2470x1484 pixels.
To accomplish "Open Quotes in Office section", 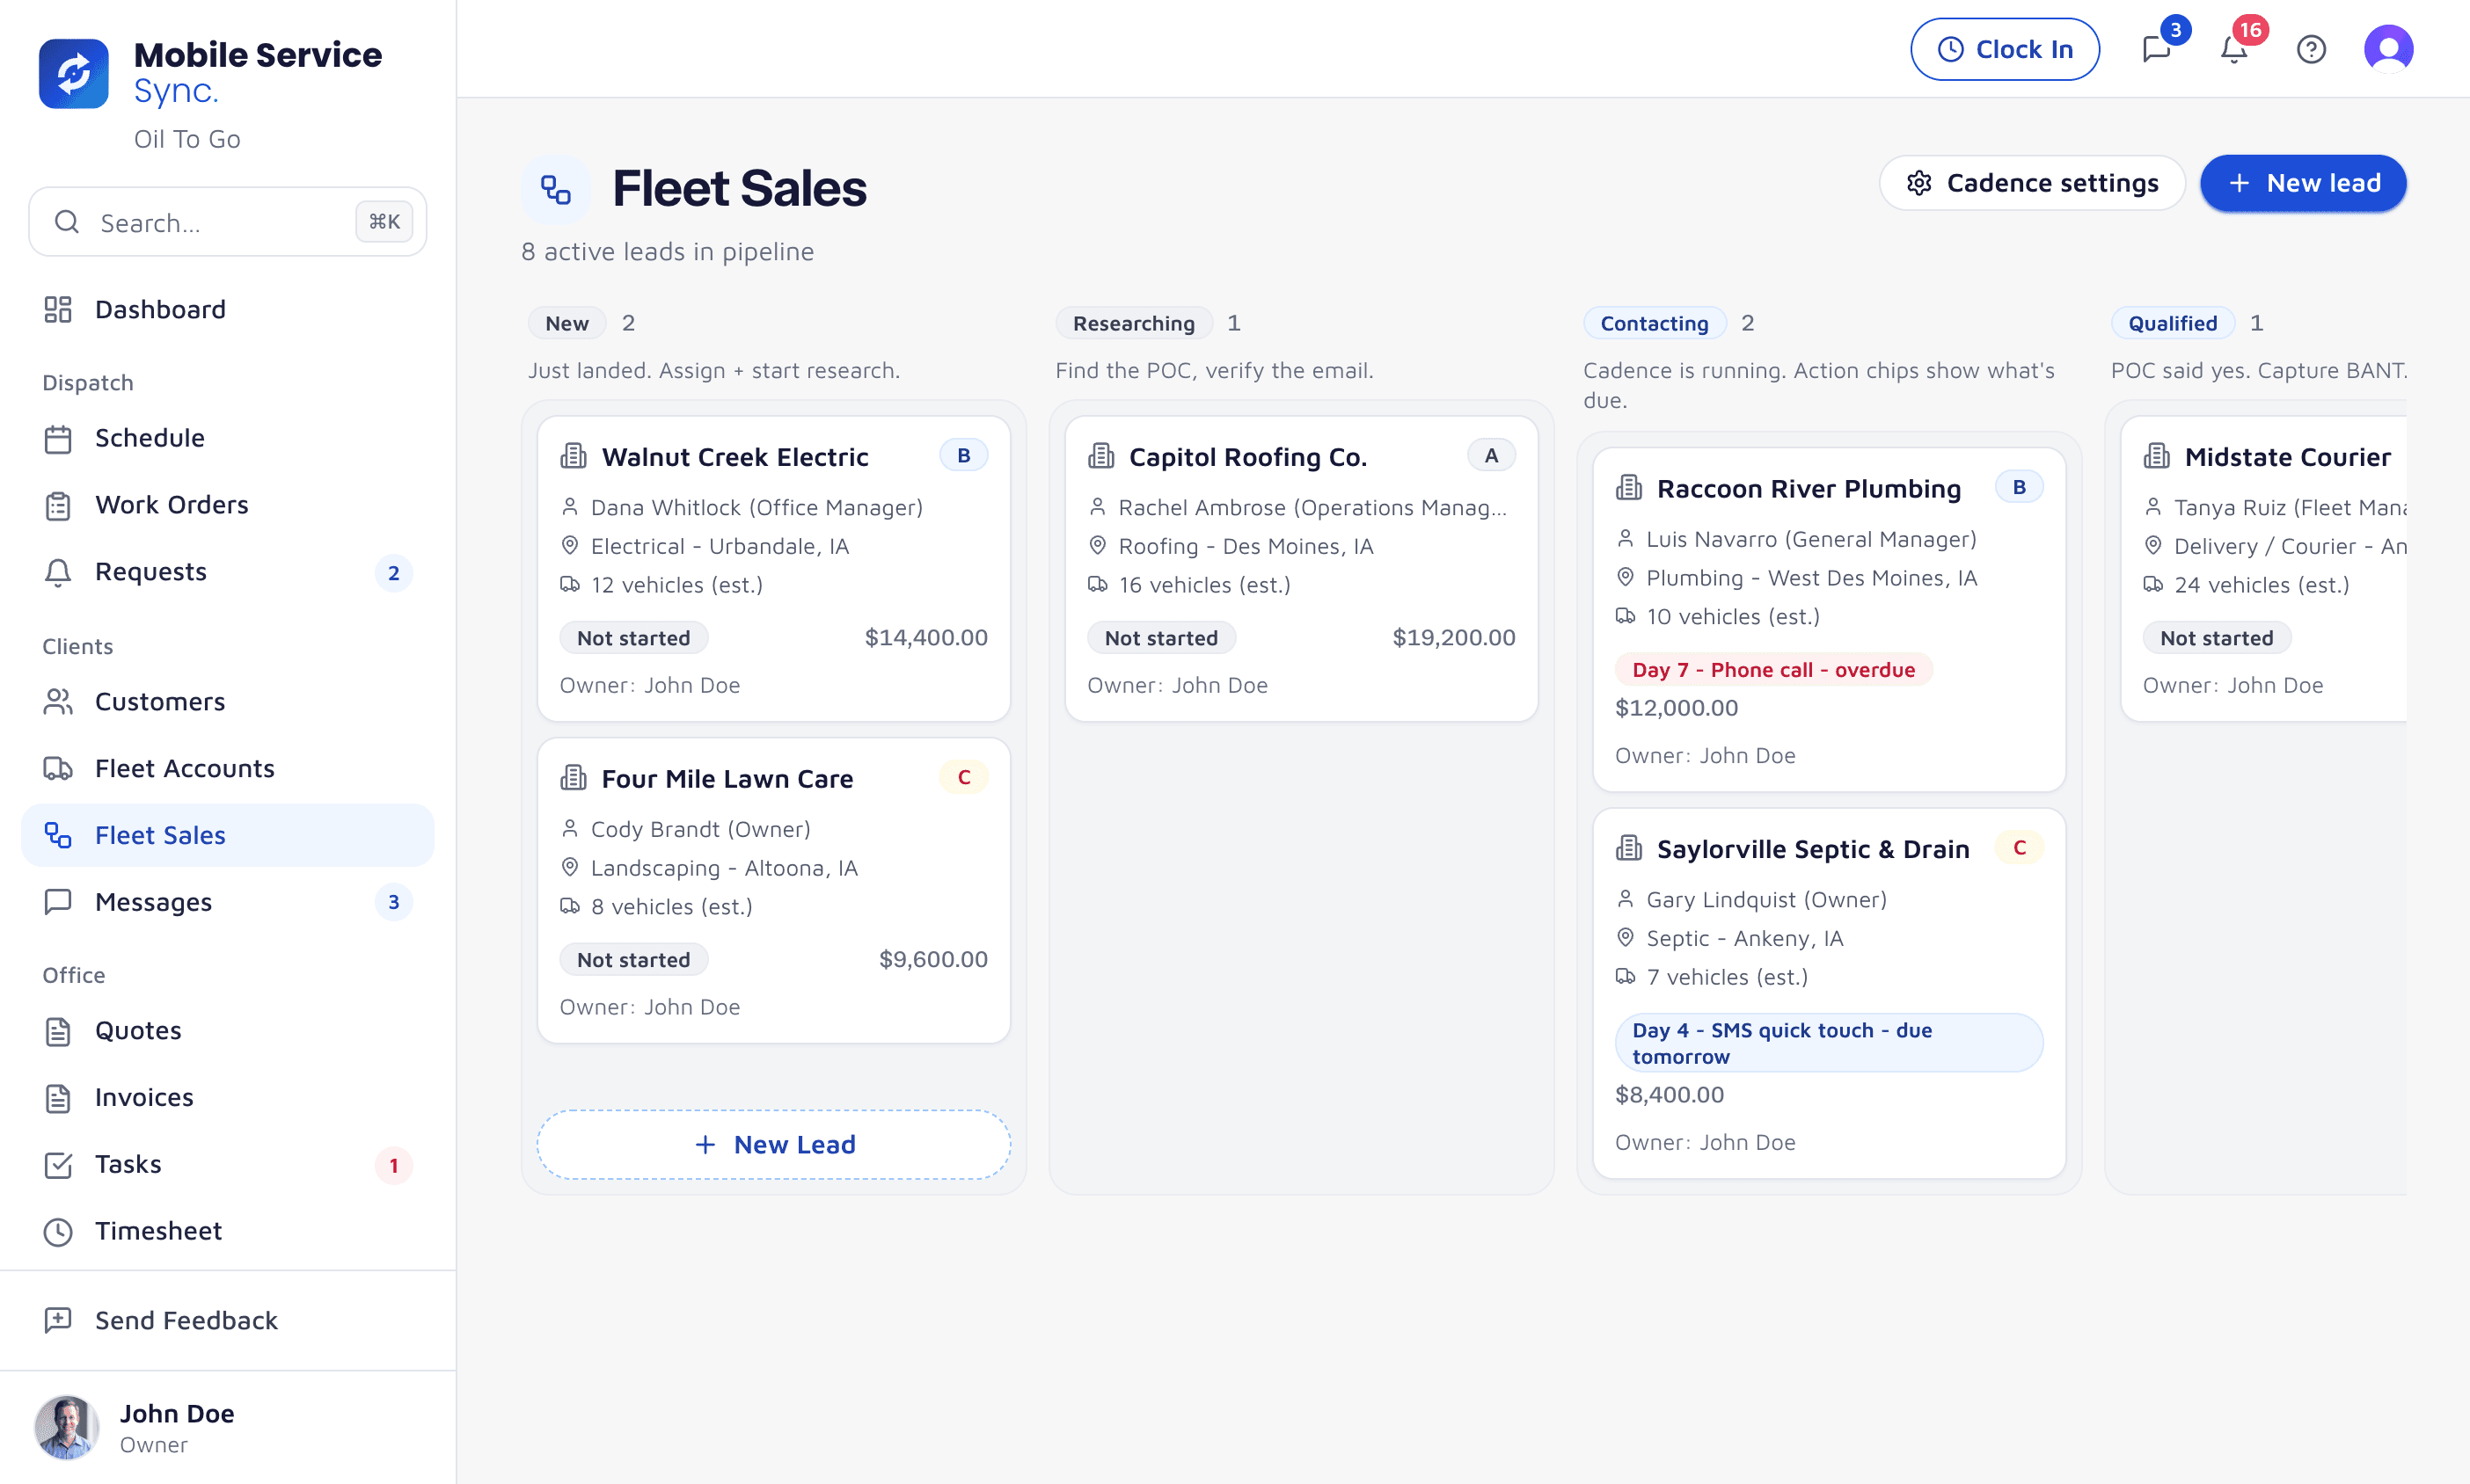I will 227,1031.
